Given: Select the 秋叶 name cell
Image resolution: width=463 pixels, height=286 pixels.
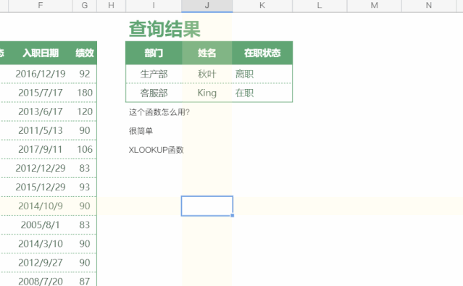Looking at the screenshot, I should coord(207,74).
